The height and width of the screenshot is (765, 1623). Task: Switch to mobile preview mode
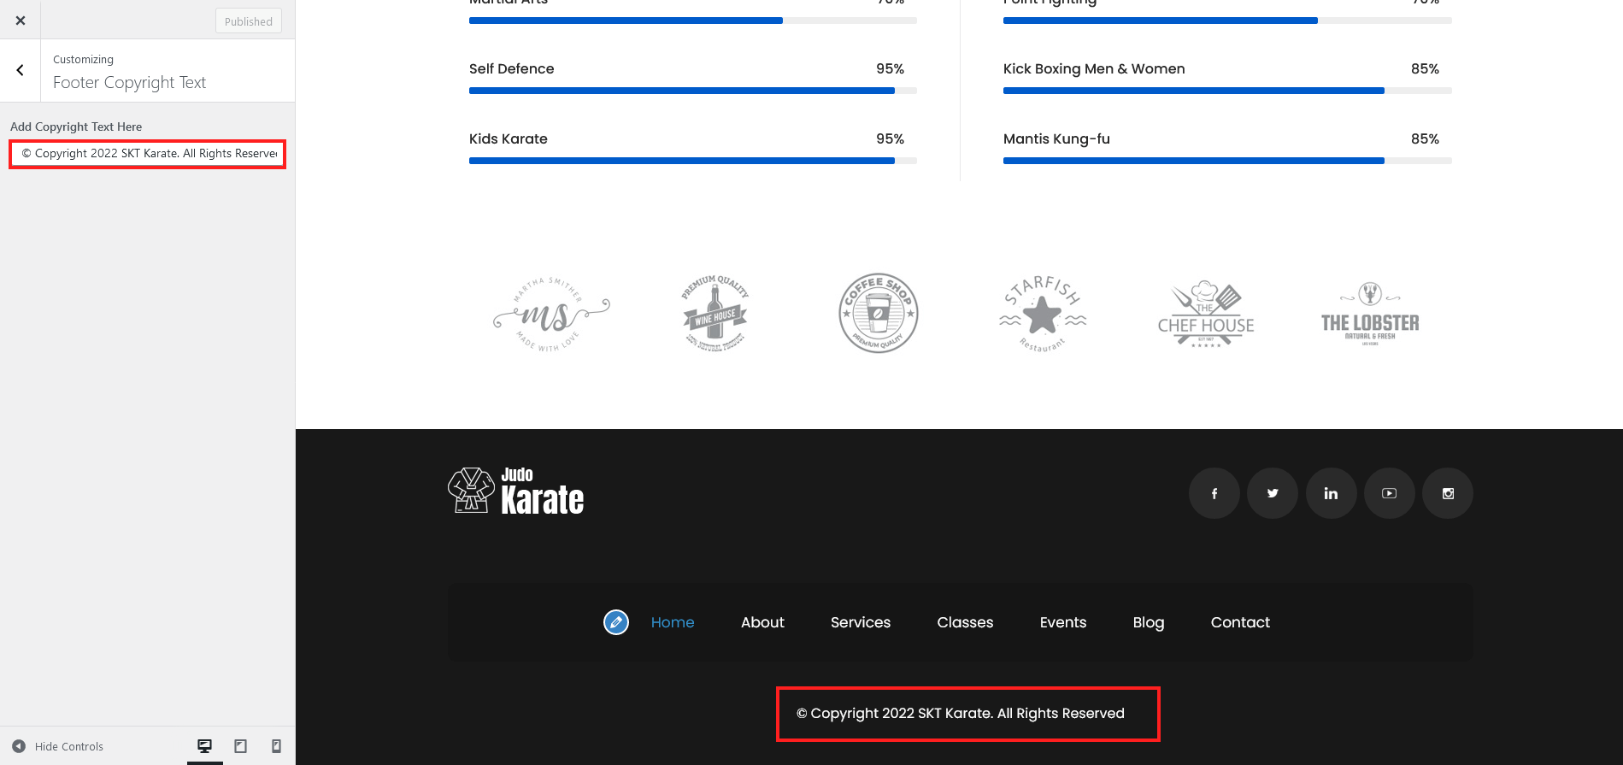[276, 746]
